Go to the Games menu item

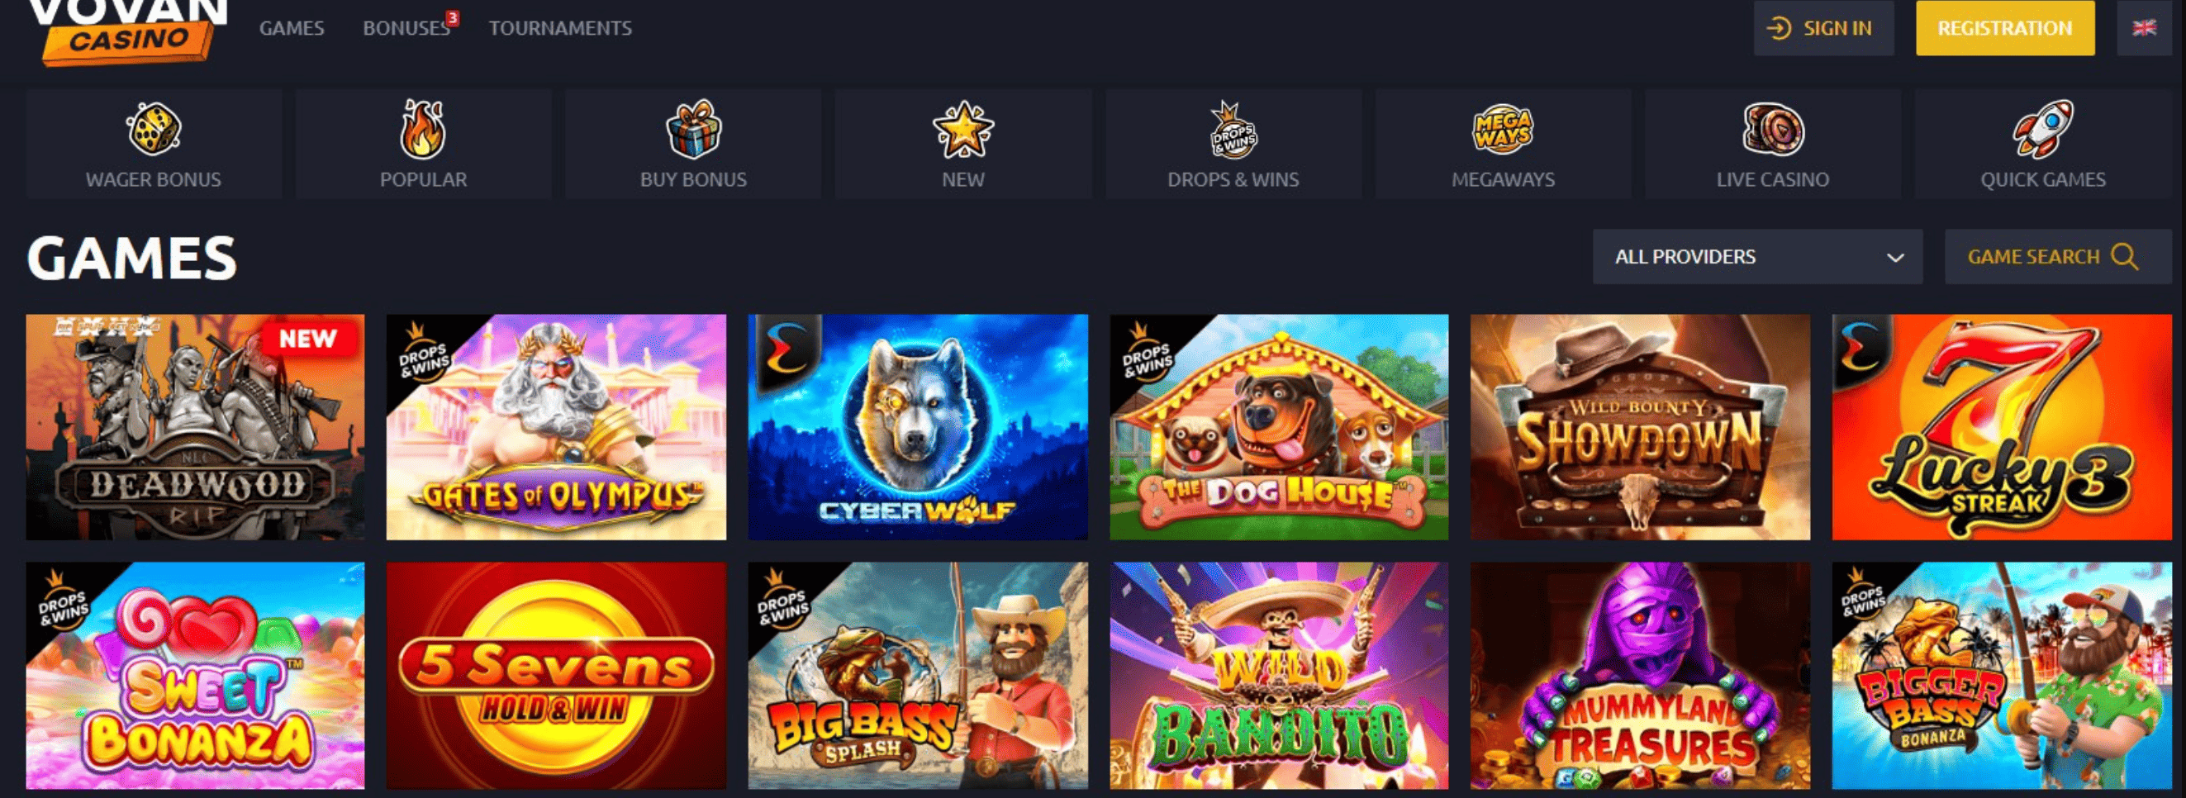[x=292, y=28]
